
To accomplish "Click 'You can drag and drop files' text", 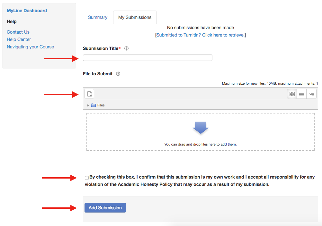I will pos(201,144).
